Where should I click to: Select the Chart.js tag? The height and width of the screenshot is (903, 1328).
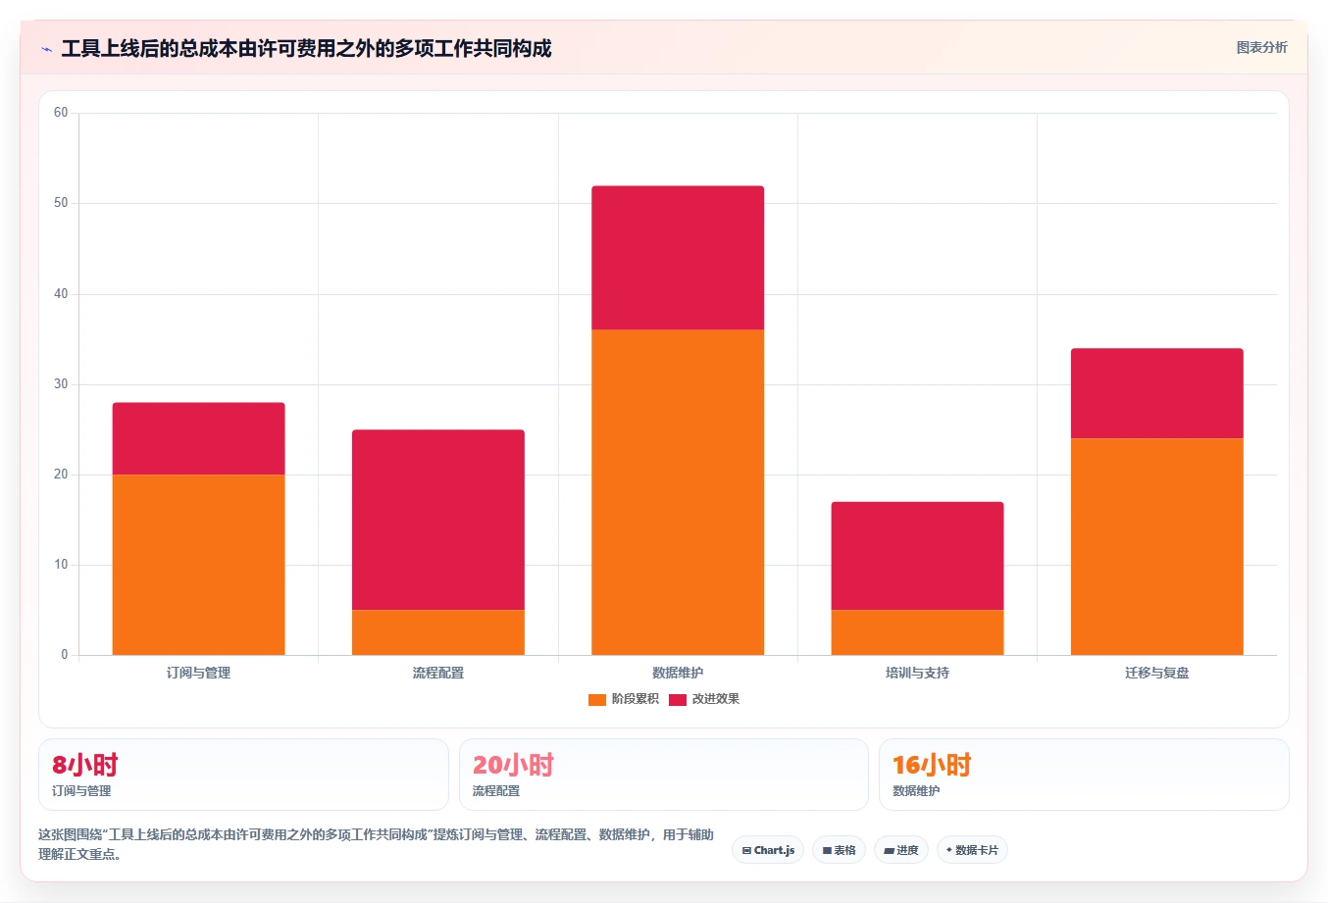[768, 850]
